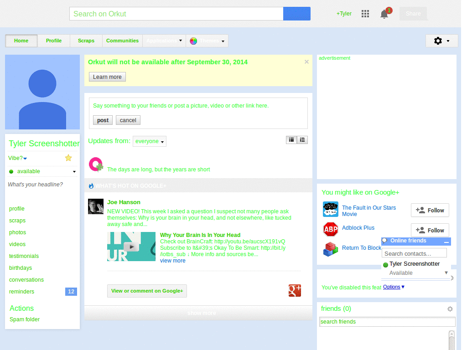The height and width of the screenshot is (350, 467).
Task: Open reminders with 12 badge
Action: 43,292
